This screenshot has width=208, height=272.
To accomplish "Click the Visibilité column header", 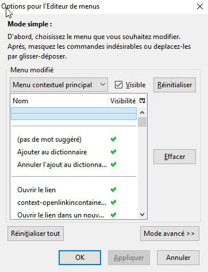I will point(123,100).
